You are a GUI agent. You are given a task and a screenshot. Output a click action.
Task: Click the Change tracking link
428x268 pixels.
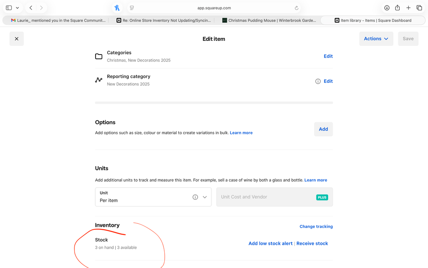click(316, 226)
